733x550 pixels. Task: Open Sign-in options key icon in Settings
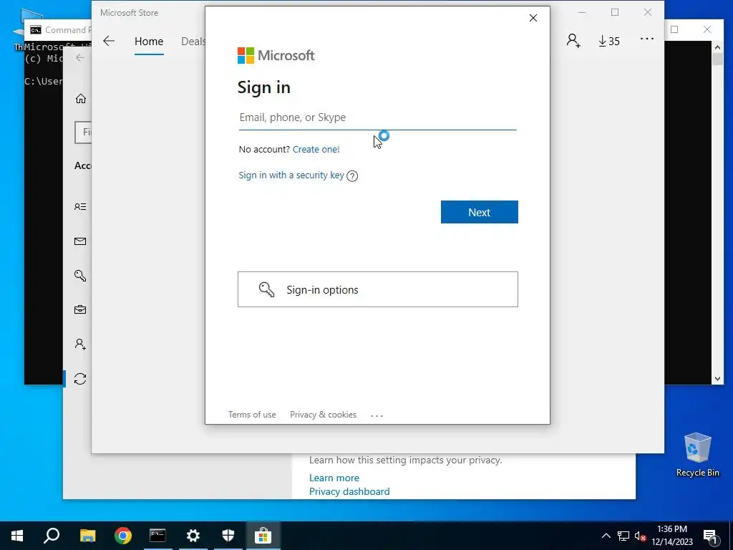80,276
